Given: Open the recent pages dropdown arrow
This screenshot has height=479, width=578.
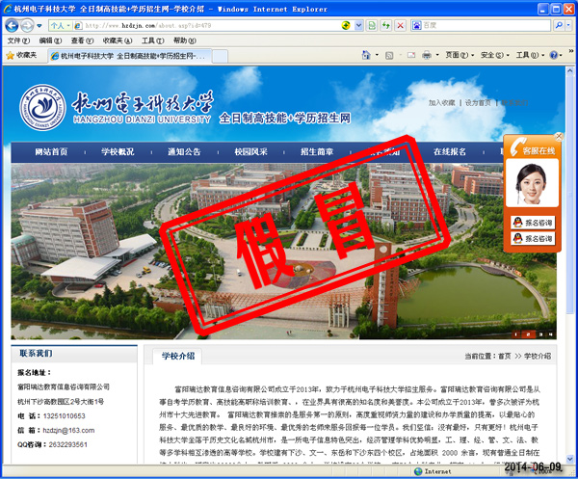Looking at the screenshot, I should tap(39, 26).
